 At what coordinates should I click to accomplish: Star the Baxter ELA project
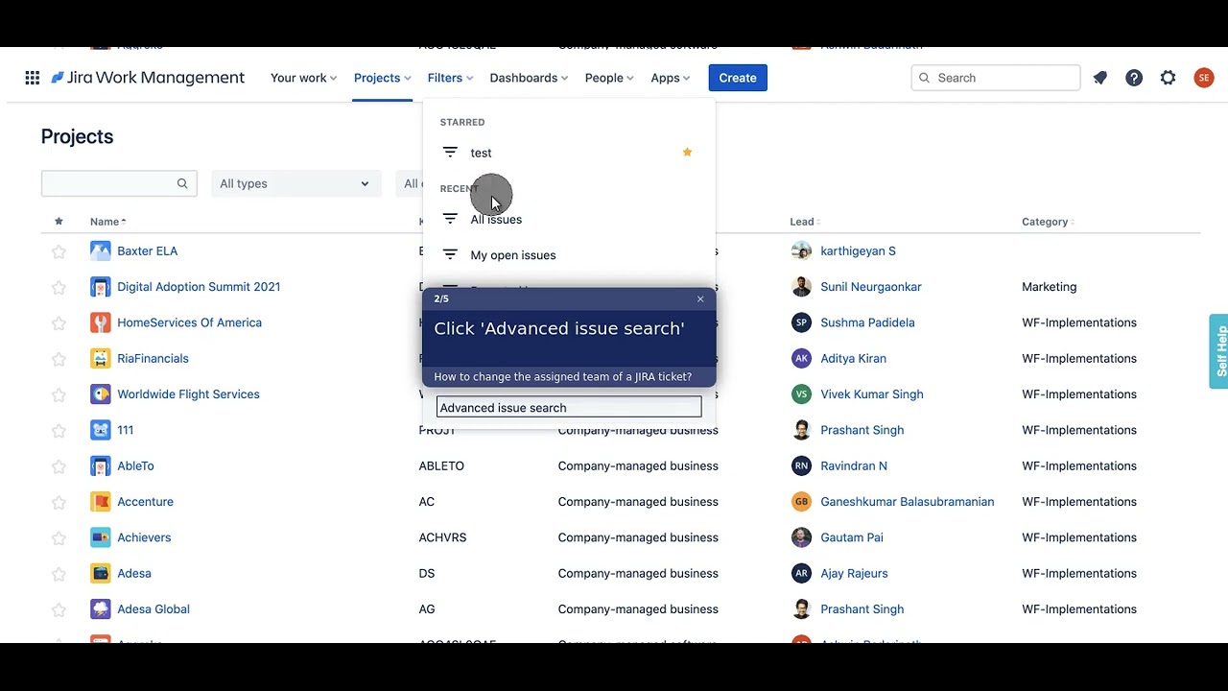[x=59, y=251]
